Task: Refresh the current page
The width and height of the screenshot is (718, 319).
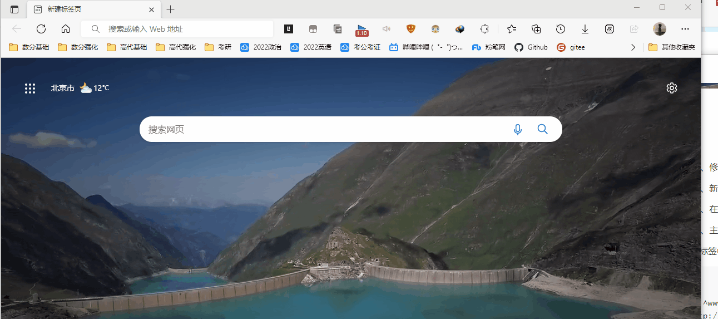Action: 41,29
